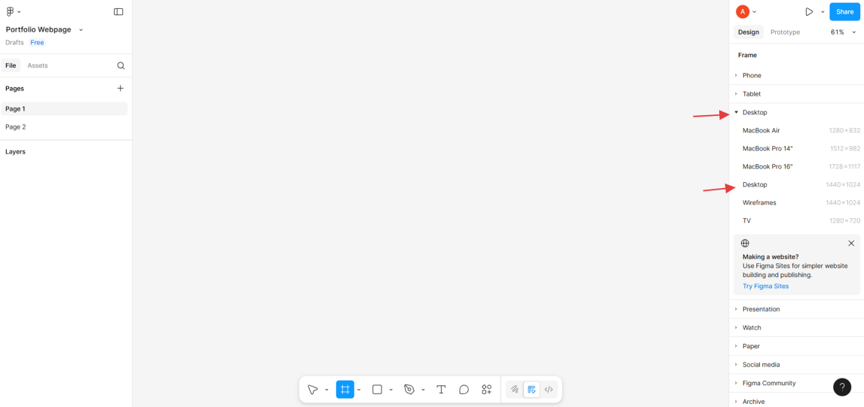Open the Try Figma Sites link
This screenshot has height=407, width=864.
[765, 286]
